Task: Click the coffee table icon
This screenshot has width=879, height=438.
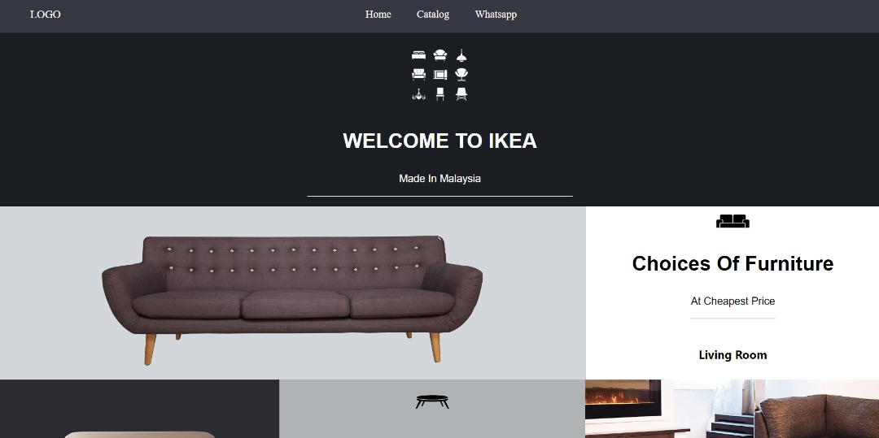Action: point(432,401)
